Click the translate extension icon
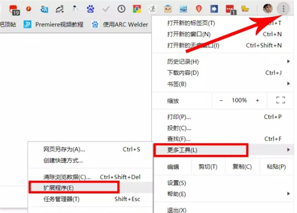 coord(44,9)
